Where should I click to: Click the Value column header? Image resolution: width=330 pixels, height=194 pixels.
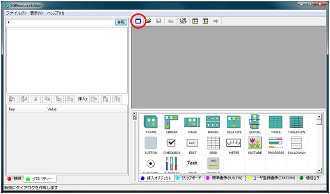pos(80,109)
